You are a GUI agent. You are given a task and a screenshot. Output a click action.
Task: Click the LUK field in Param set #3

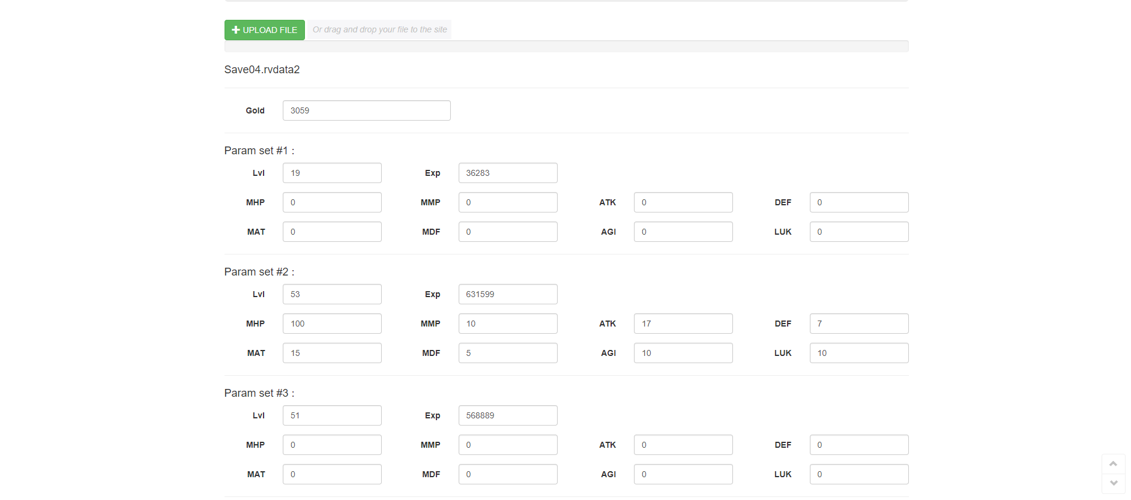pos(858,474)
